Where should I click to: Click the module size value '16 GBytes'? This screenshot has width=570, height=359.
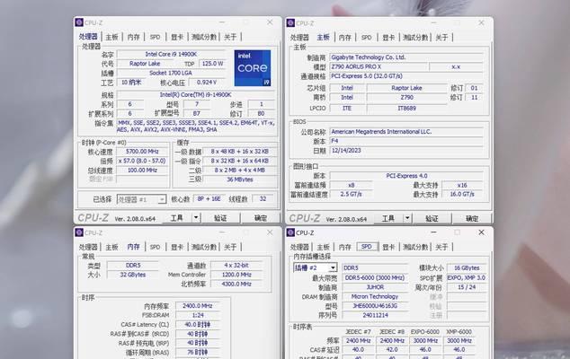pos(467,267)
